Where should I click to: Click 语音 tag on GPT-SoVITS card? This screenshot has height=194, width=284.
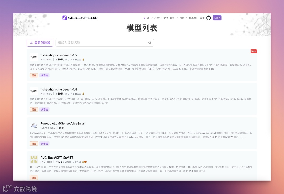pyautogui.click(x=34, y=178)
